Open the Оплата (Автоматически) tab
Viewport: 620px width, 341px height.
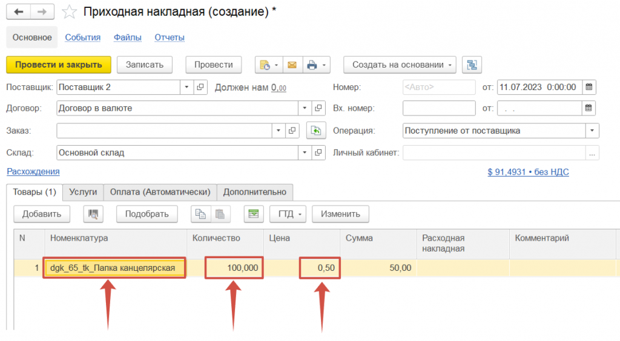(x=160, y=192)
